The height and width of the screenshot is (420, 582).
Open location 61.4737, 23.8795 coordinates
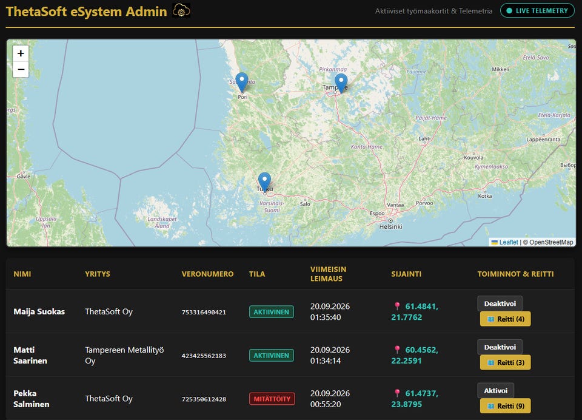coord(415,399)
